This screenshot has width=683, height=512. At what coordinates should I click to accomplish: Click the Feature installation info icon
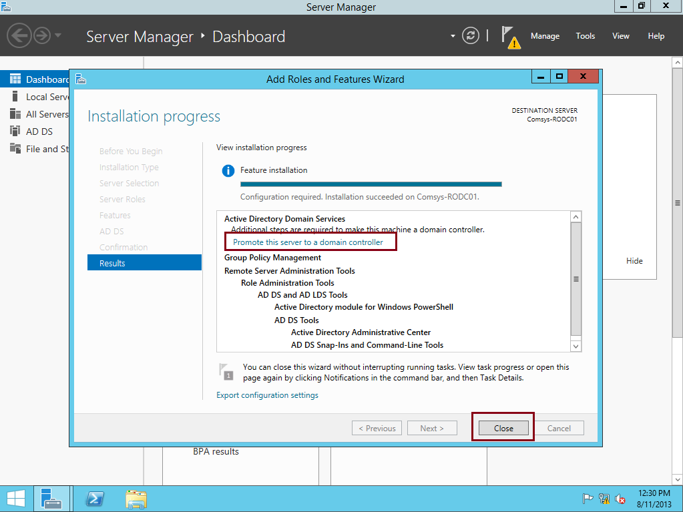point(228,171)
